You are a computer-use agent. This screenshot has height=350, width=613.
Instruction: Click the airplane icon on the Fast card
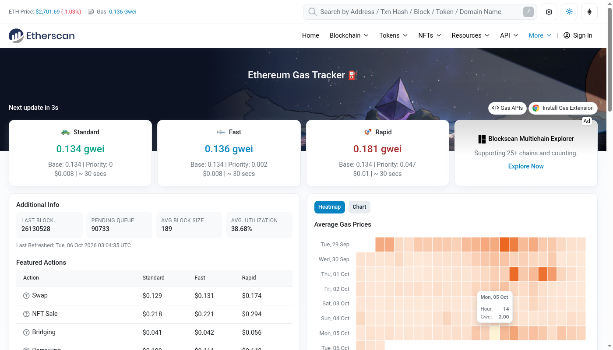pyautogui.click(x=221, y=132)
